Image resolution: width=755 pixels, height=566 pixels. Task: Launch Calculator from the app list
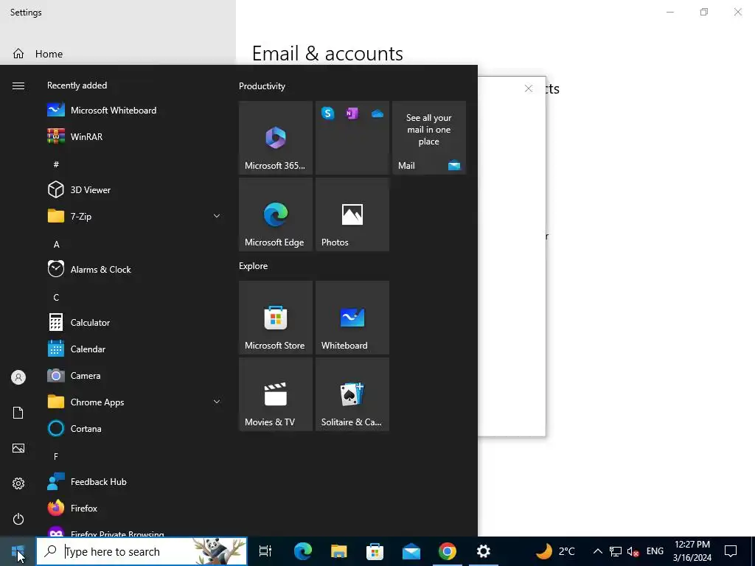pos(133,323)
